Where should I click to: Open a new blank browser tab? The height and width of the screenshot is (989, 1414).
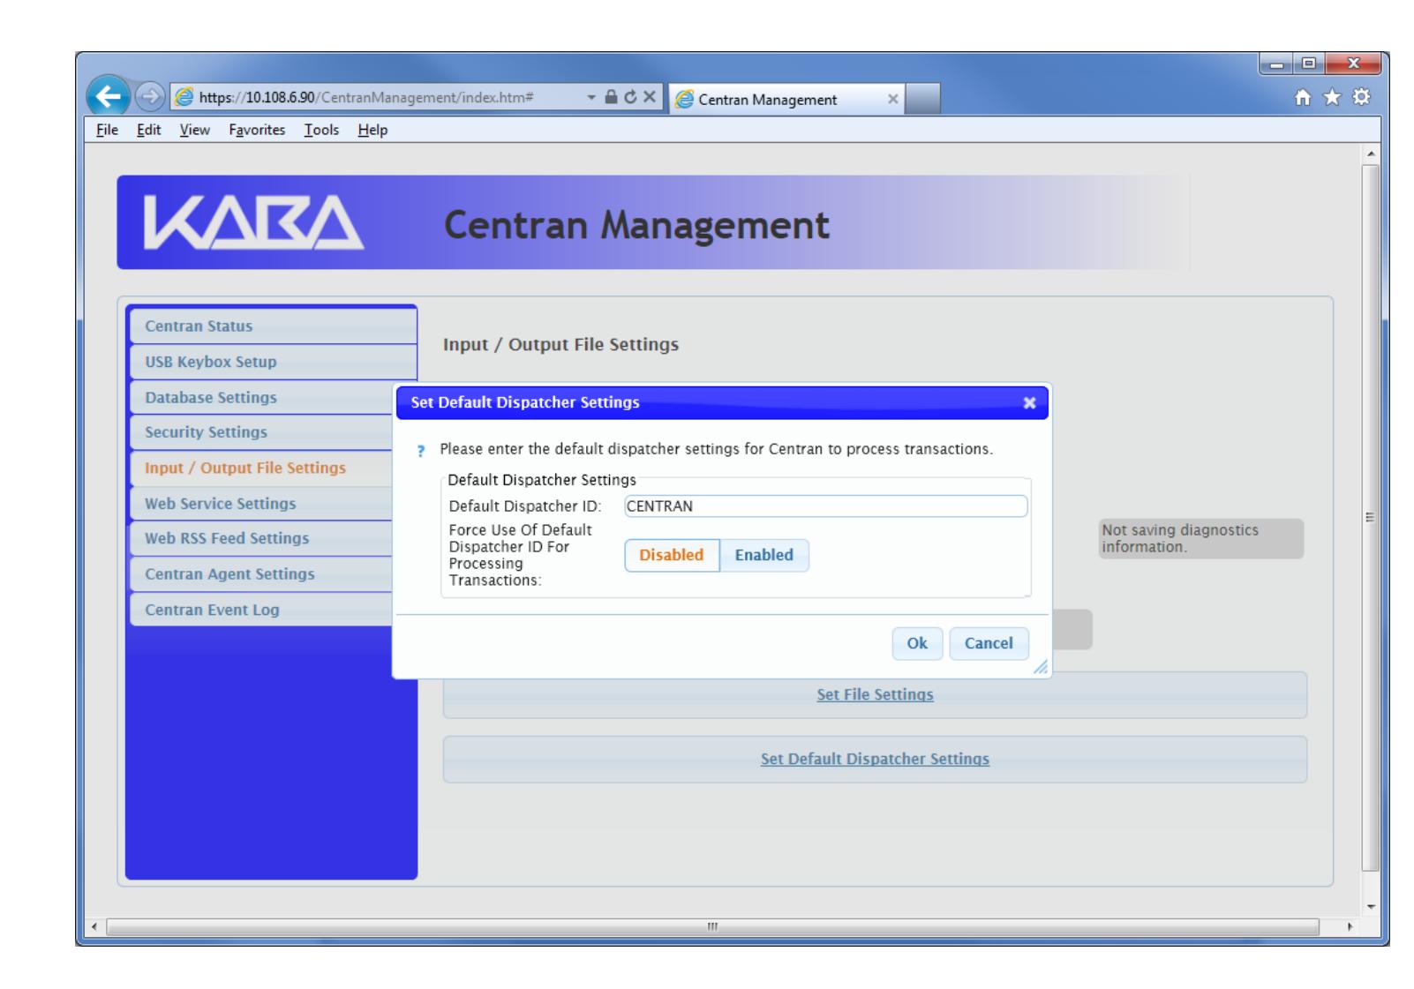[x=922, y=99]
